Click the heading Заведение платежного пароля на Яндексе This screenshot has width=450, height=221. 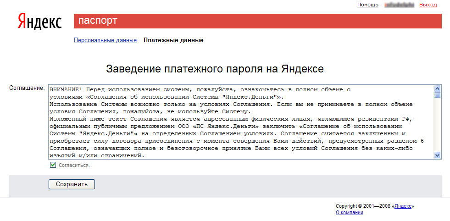(215, 69)
